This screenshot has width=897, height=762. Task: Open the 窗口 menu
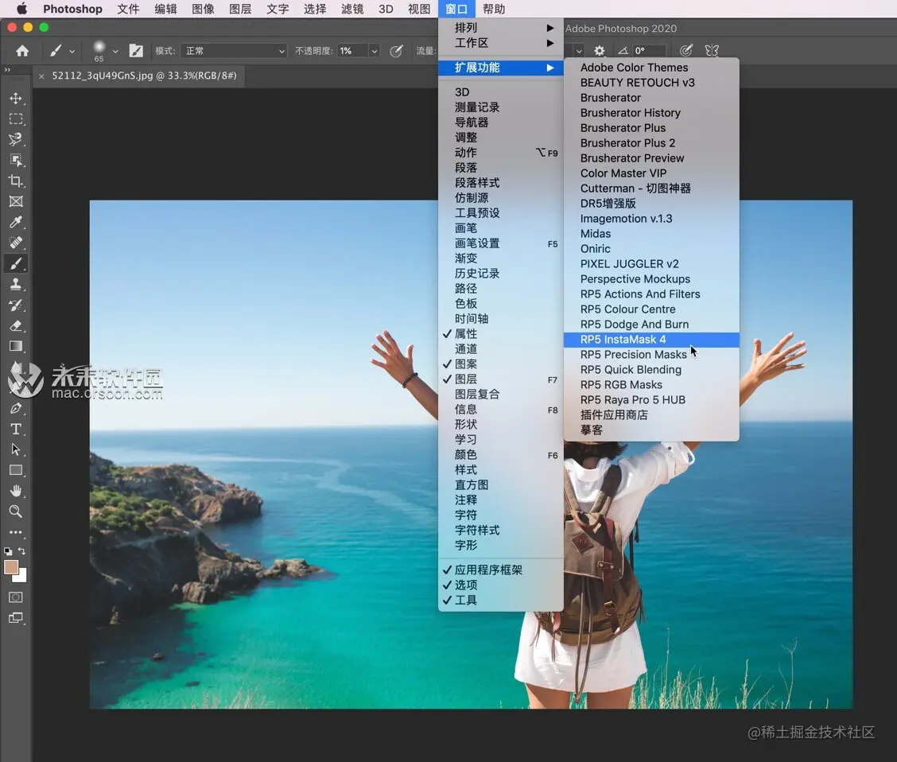(x=456, y=9)
